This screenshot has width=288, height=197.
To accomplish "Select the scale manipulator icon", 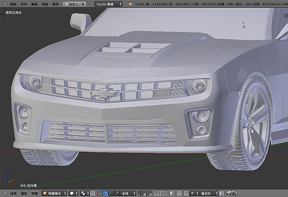I will 117,193.
